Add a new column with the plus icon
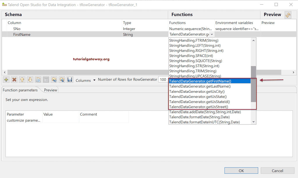The width and height of the screenshot is (298, 178). click(6, 80)
